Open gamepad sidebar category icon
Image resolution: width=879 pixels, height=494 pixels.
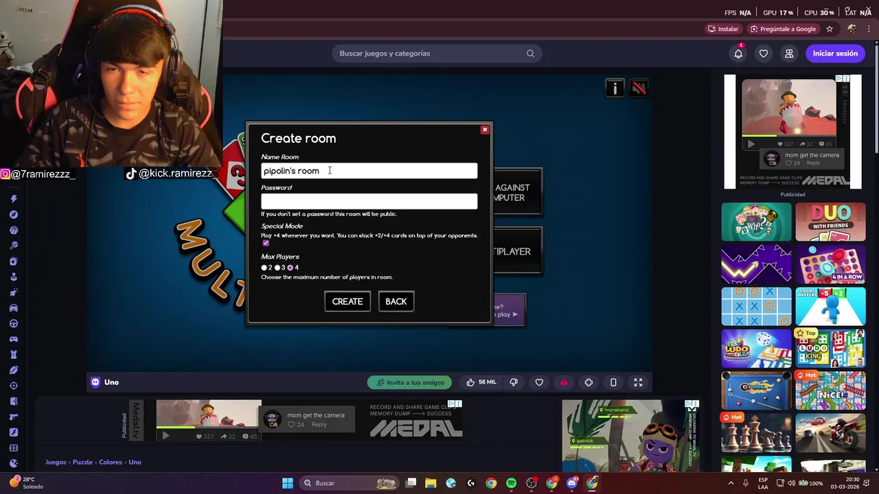13,339
